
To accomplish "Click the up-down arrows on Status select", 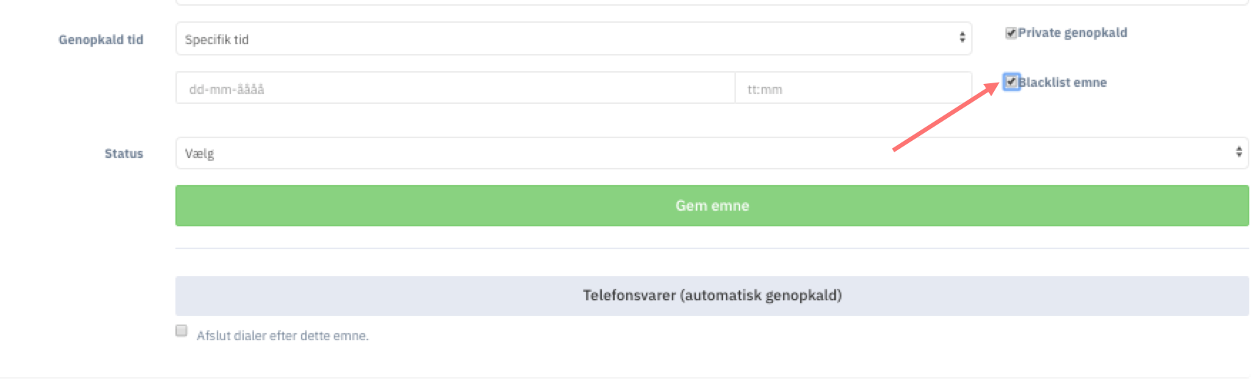I will [1239, 152].
